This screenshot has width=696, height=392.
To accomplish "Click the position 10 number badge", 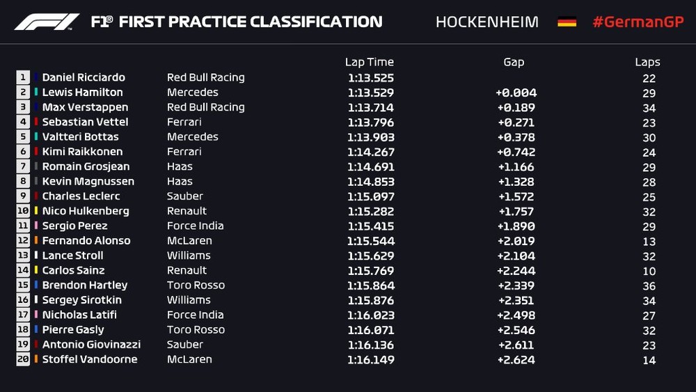I will pos(23,211).
